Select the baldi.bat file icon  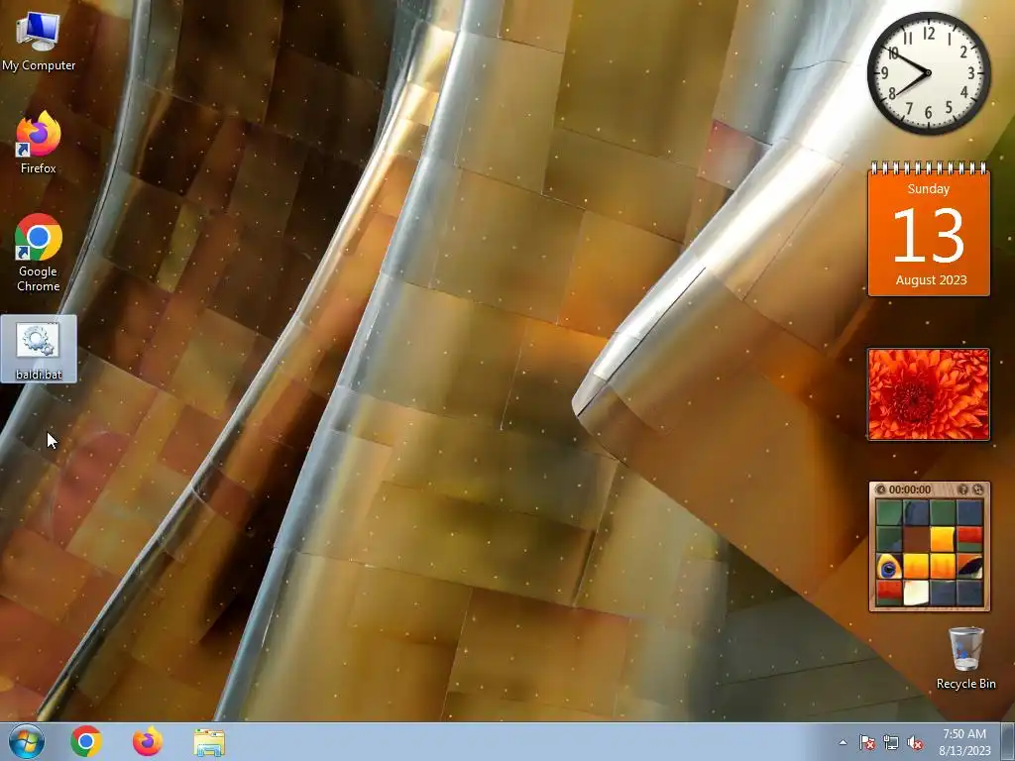click(39, 350)
